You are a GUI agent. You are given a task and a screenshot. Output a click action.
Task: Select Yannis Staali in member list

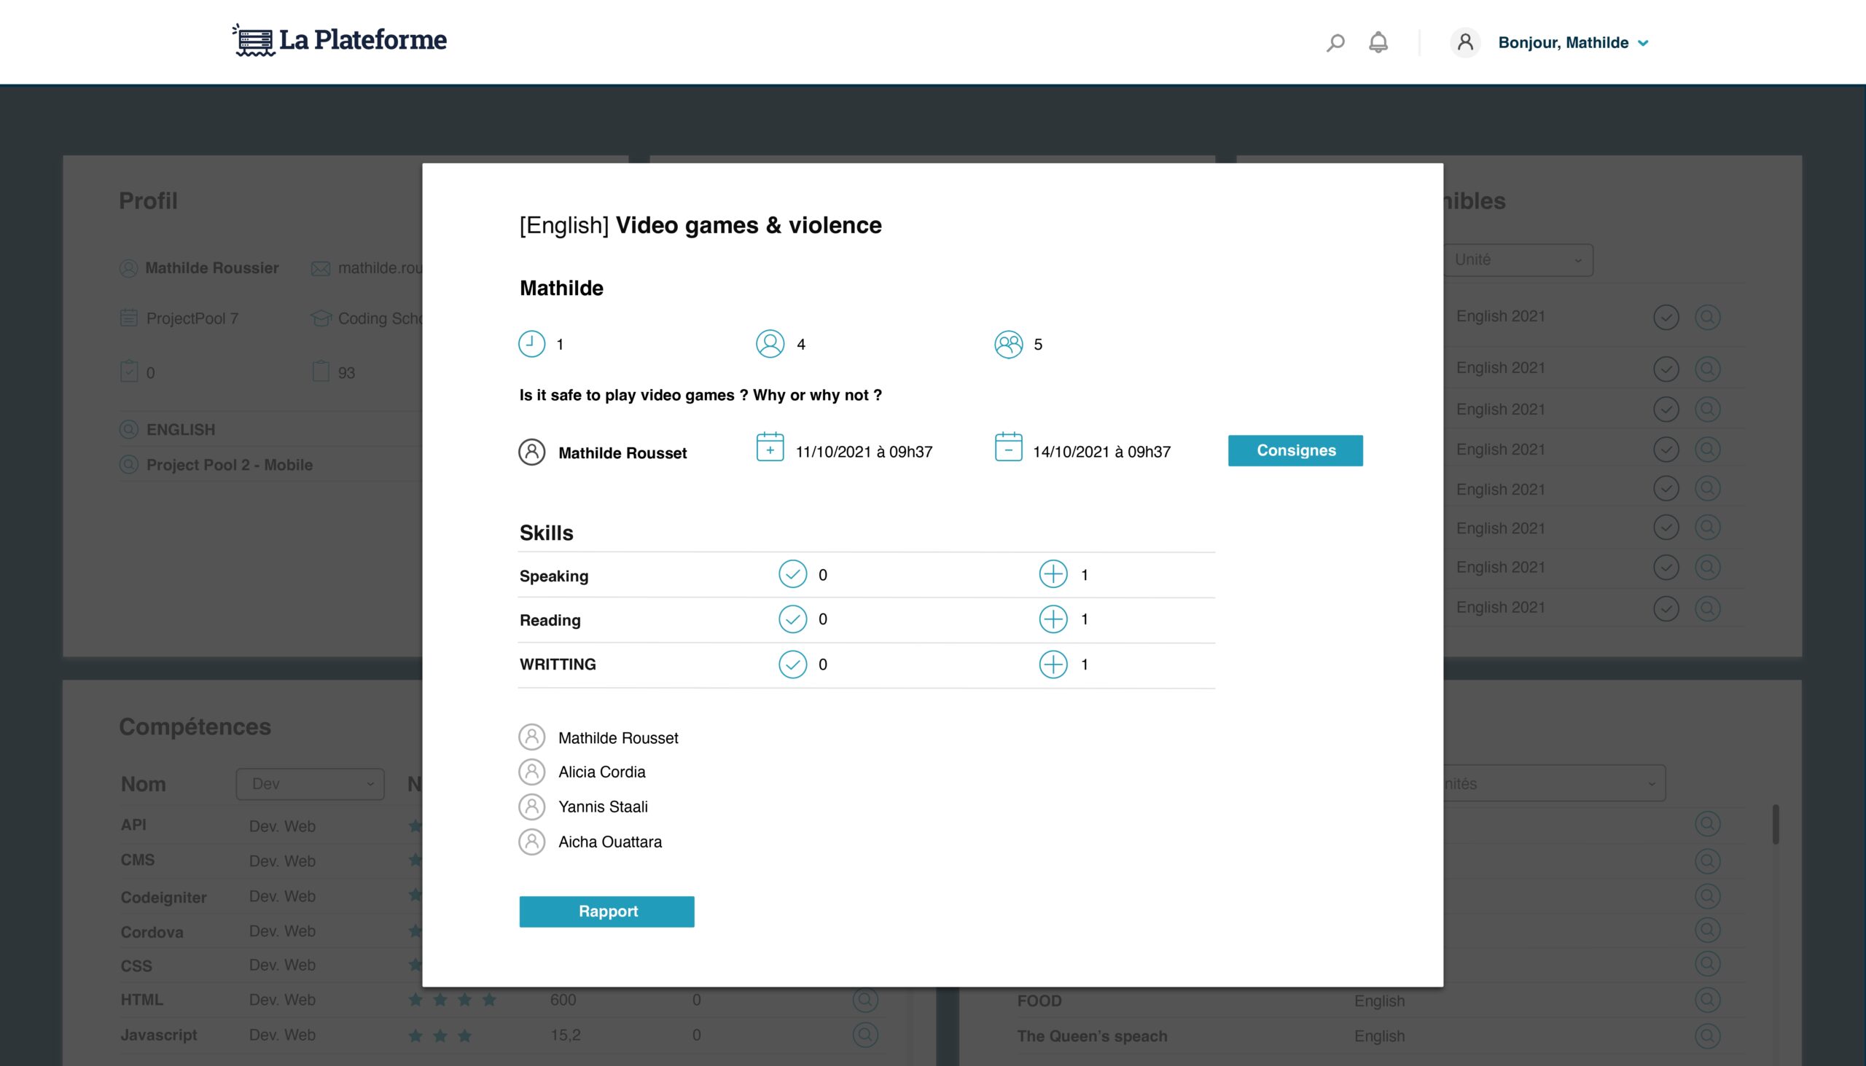[603, 807]
